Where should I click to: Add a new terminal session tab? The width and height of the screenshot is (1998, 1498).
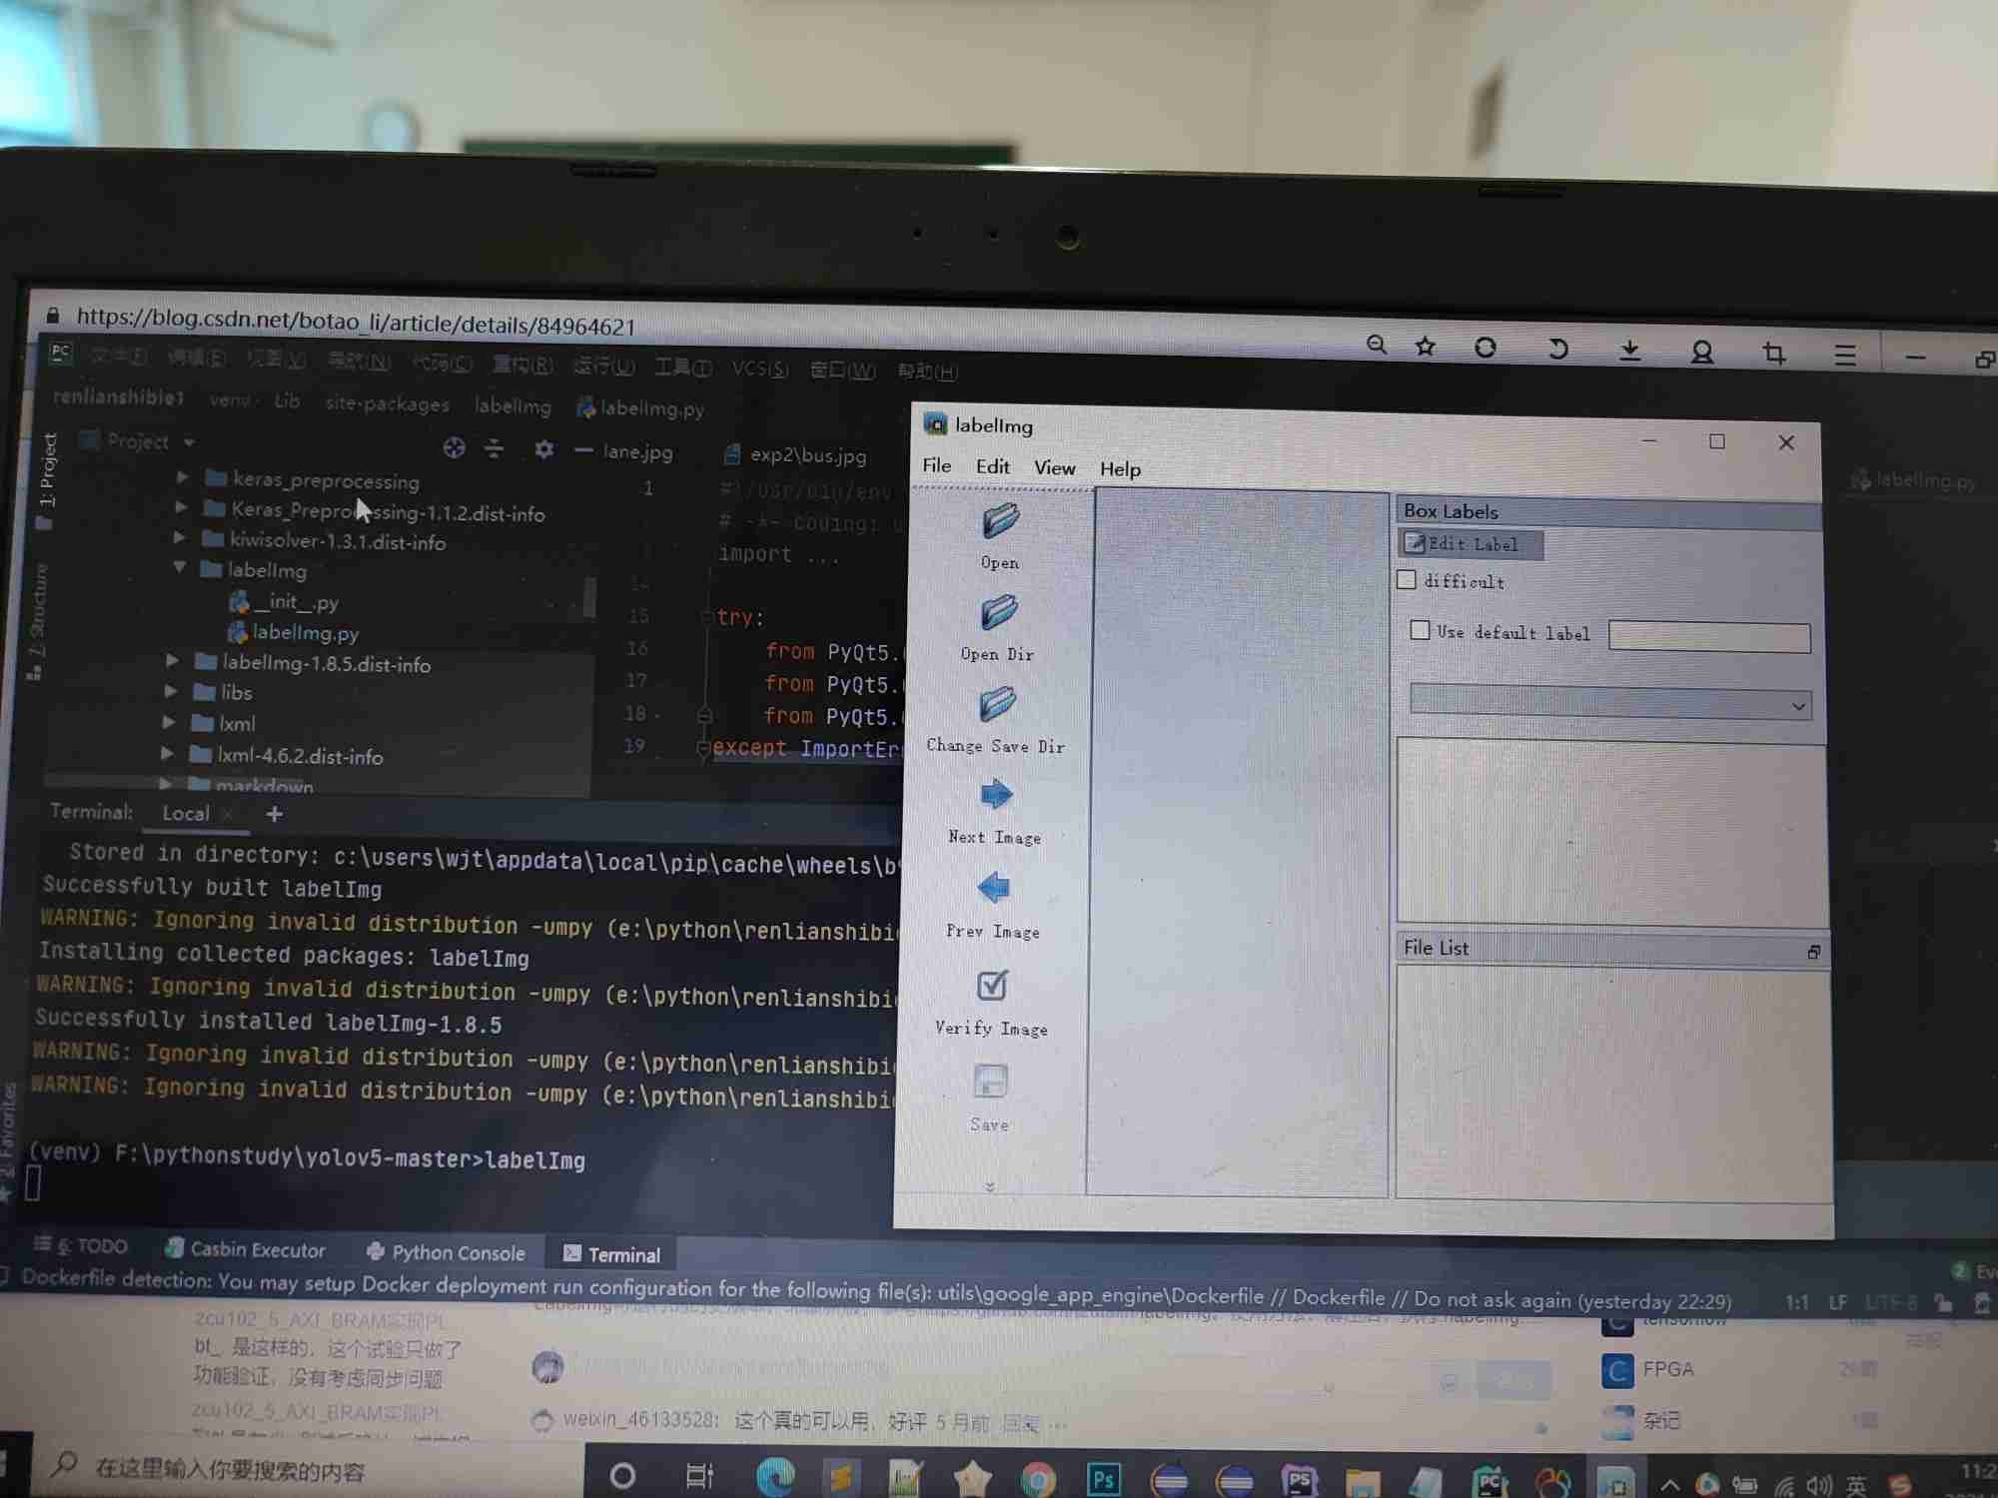[x=274, y=815]
